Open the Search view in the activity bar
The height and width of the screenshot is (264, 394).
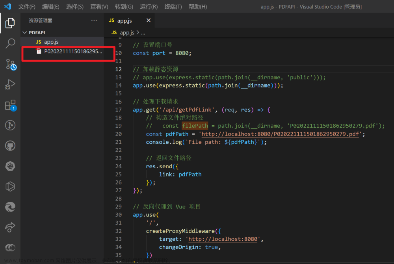tap(10, 43)
